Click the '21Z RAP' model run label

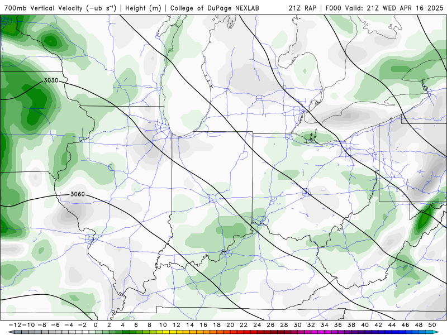[302, 8]
